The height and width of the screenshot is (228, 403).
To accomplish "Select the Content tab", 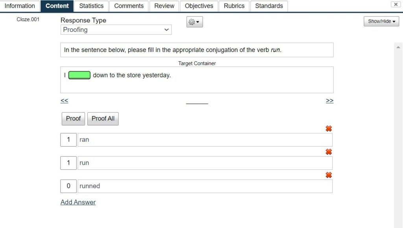I will coord(57,6).
